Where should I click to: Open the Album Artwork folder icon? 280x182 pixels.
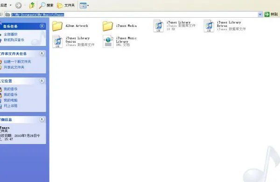pos(57,26)
